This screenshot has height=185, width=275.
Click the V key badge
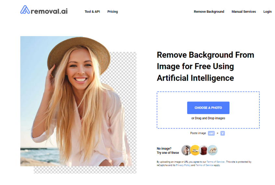223,133
